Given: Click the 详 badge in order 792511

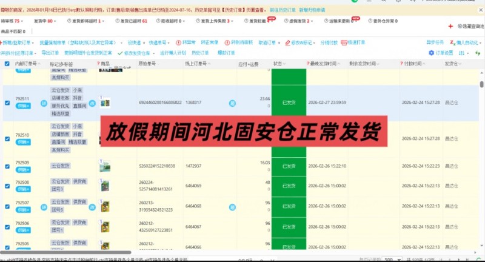Looking at the screenshot, I should [x=44, y=103].
